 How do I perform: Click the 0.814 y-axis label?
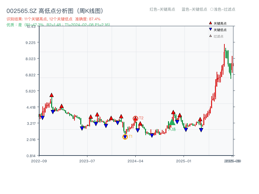point(31,156)
